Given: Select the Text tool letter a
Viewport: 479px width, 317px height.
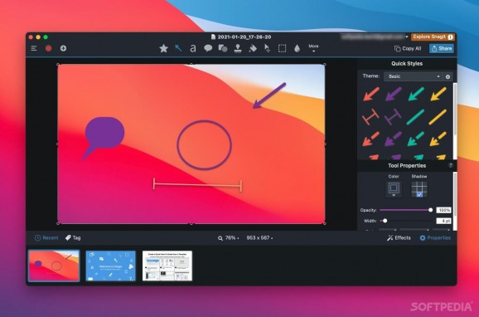Looking at the screenshot, I should click(x=193, y=48).
